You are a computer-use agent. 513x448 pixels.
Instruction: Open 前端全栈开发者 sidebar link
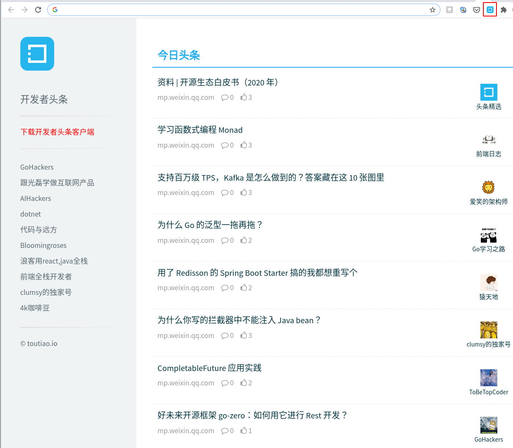pyautogui.click(x=46, y=277)
